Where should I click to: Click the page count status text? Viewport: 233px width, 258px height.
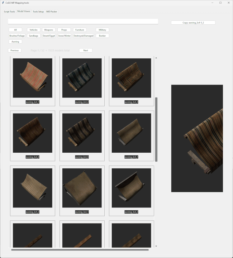(50, 51)
